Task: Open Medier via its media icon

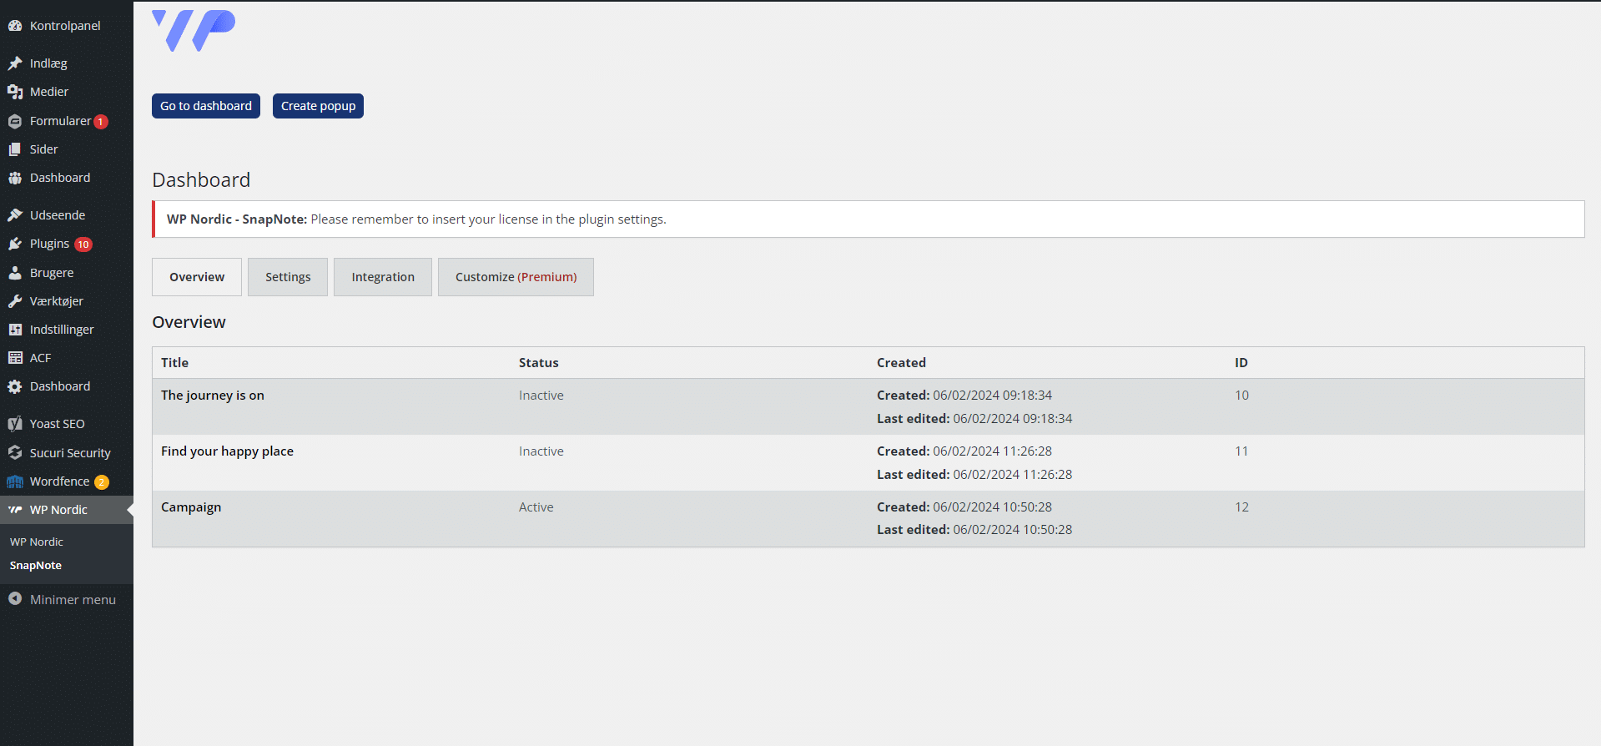Action: click(x=15, y=92)
